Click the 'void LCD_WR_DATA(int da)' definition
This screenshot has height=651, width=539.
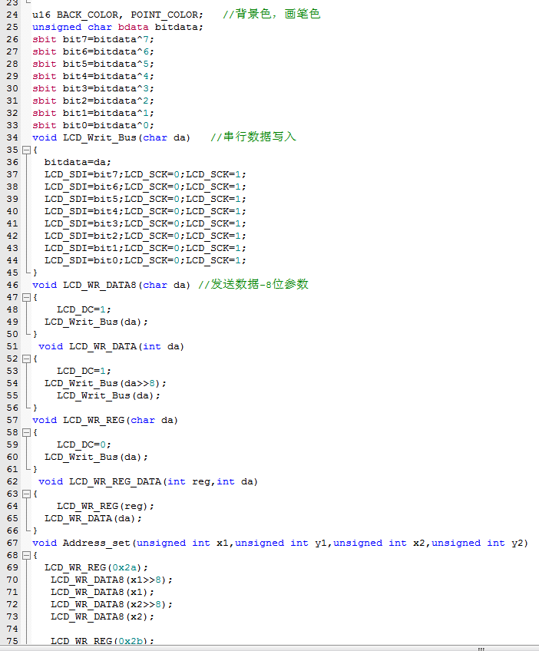pyautogui.click(x=111, y=346)
